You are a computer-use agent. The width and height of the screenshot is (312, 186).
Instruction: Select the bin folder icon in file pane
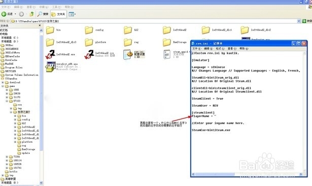pos(50,30)
